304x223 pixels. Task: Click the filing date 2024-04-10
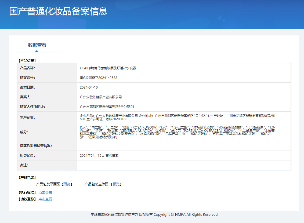click(89, 87)
